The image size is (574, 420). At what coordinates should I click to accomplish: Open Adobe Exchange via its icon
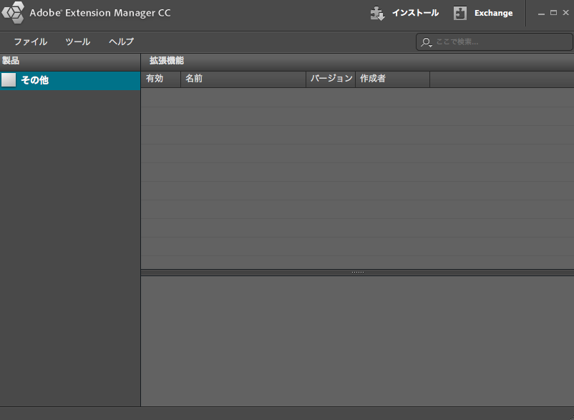(459, 14)
